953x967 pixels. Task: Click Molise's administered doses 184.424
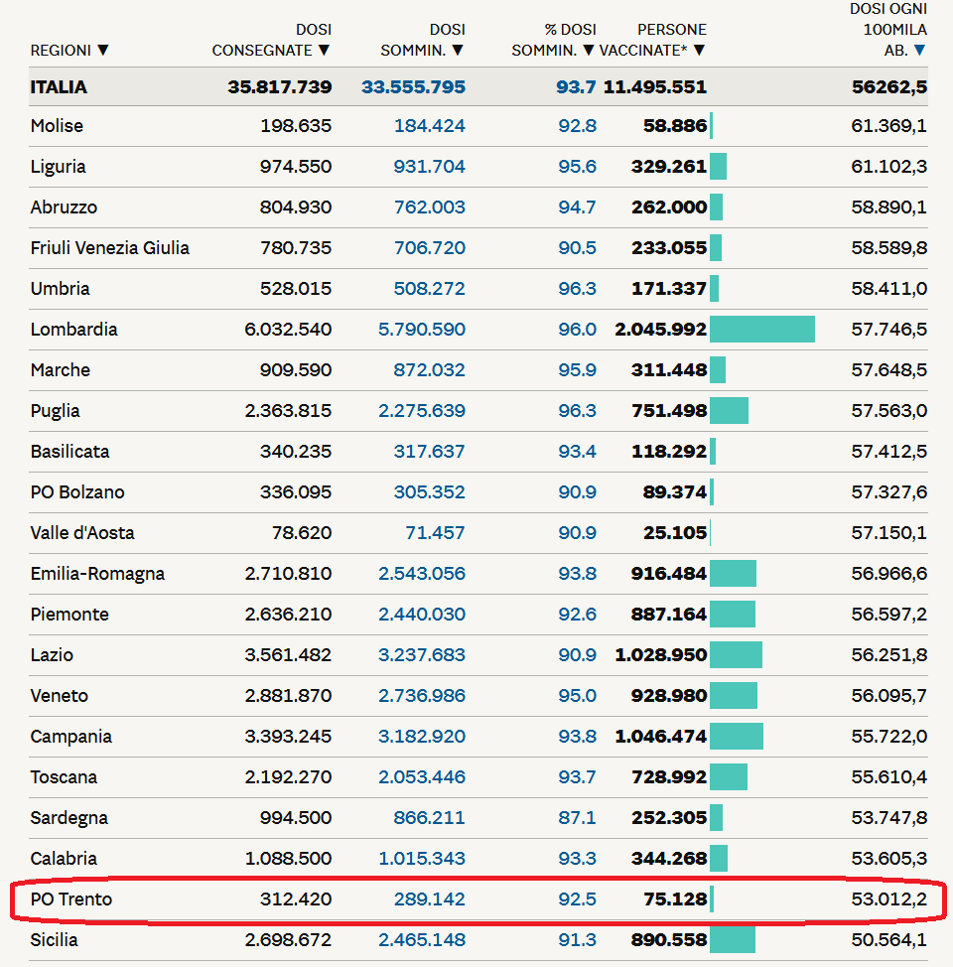coord(429,126)
